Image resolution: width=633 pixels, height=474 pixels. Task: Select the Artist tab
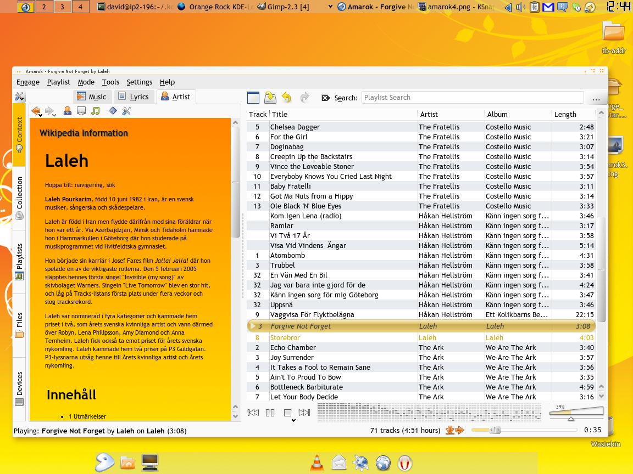(x=176, y=97)
